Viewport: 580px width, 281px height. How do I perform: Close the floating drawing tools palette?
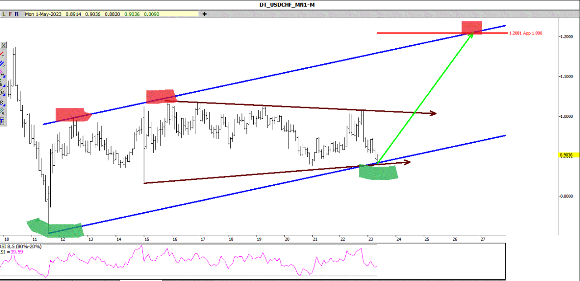point(3,45)
